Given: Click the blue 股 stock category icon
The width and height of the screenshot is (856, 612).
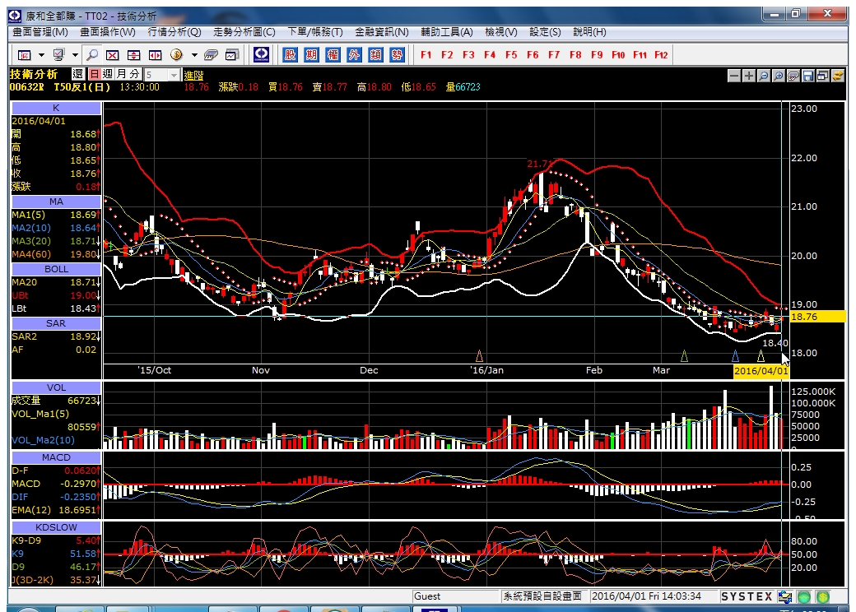Looking at the screenshot, I should tap(290, 54).
